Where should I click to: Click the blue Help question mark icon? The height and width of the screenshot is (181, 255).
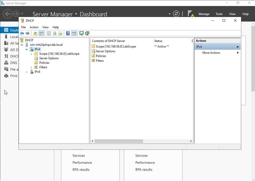point(68,33)
